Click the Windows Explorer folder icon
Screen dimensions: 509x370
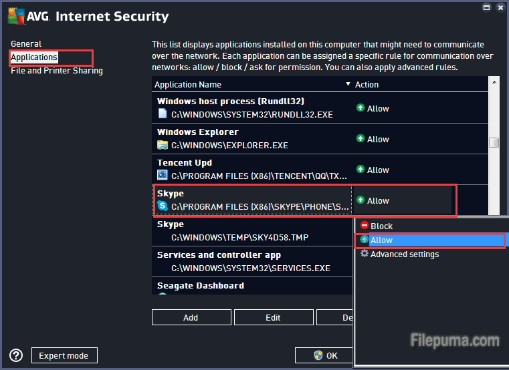[163, 144]
